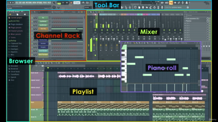Click the orange highlighted toolbar icon
The image size is (218, 122).
tap(171, 2)
